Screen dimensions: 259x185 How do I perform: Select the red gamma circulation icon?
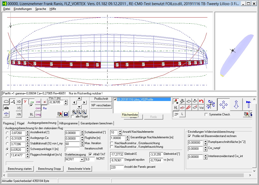[x=25, y=102]
